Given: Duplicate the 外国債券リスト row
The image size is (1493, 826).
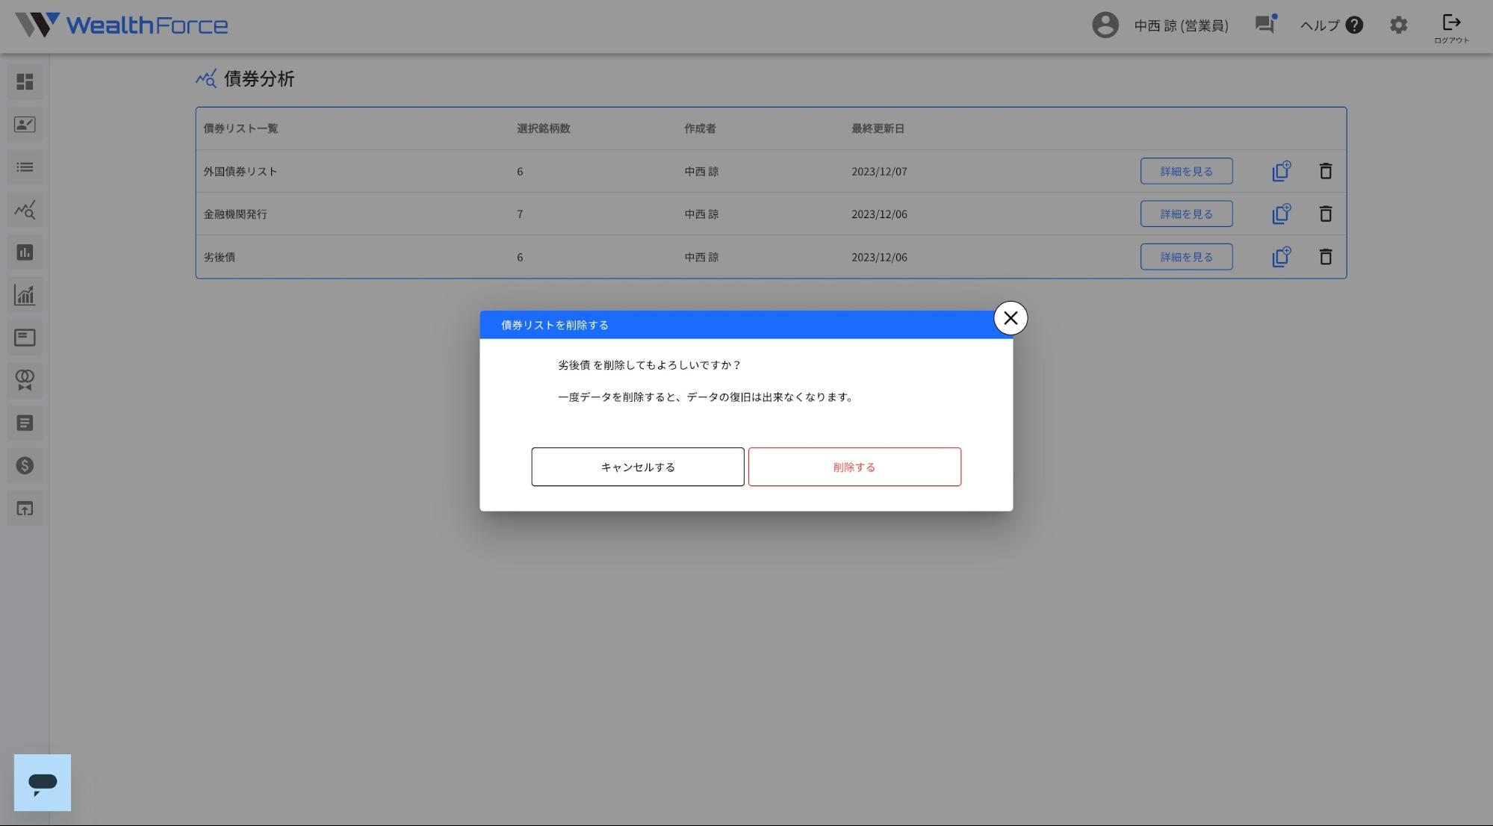Looking at the screenshot, I should tap(1281, 171).
